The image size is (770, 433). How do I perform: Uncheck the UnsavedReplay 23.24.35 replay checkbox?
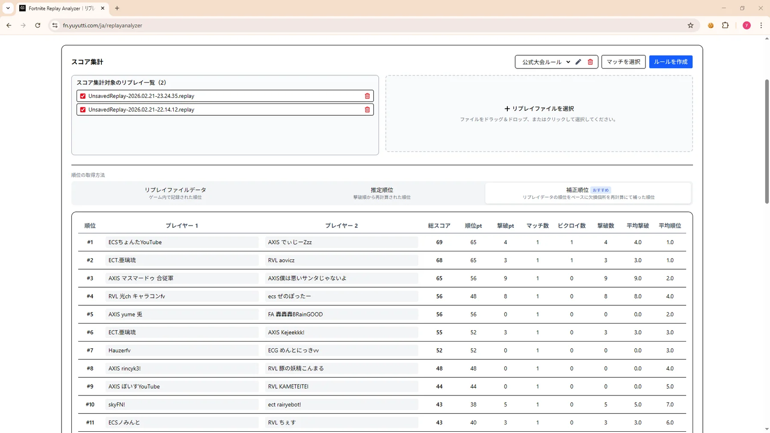pos(83,96)
